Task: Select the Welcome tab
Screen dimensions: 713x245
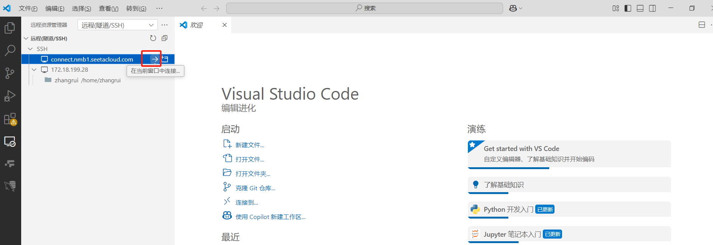Action: (203, 25)
